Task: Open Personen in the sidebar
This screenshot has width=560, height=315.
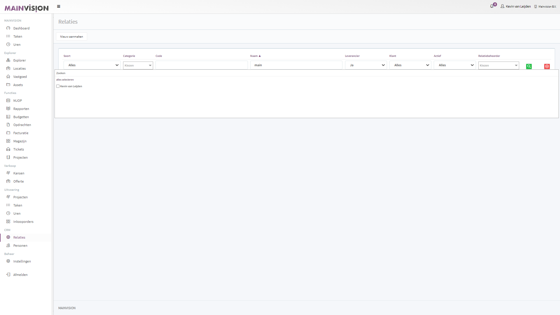Action: [x=20, y=246]
